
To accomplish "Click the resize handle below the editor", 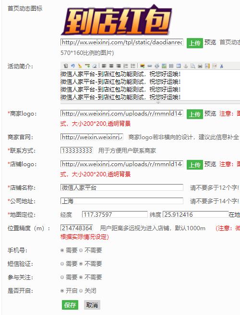I will point(158,102).
